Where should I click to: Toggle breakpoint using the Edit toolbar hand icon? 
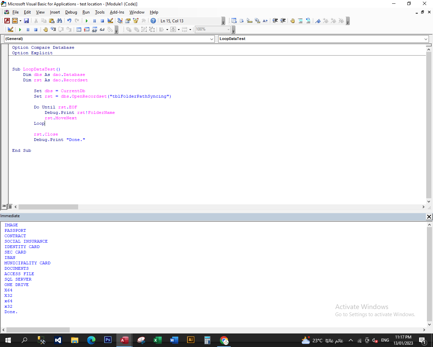click(293, 21)
